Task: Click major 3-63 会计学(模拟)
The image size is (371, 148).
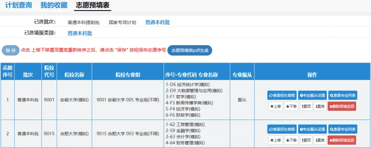Action: pos(183,137)
